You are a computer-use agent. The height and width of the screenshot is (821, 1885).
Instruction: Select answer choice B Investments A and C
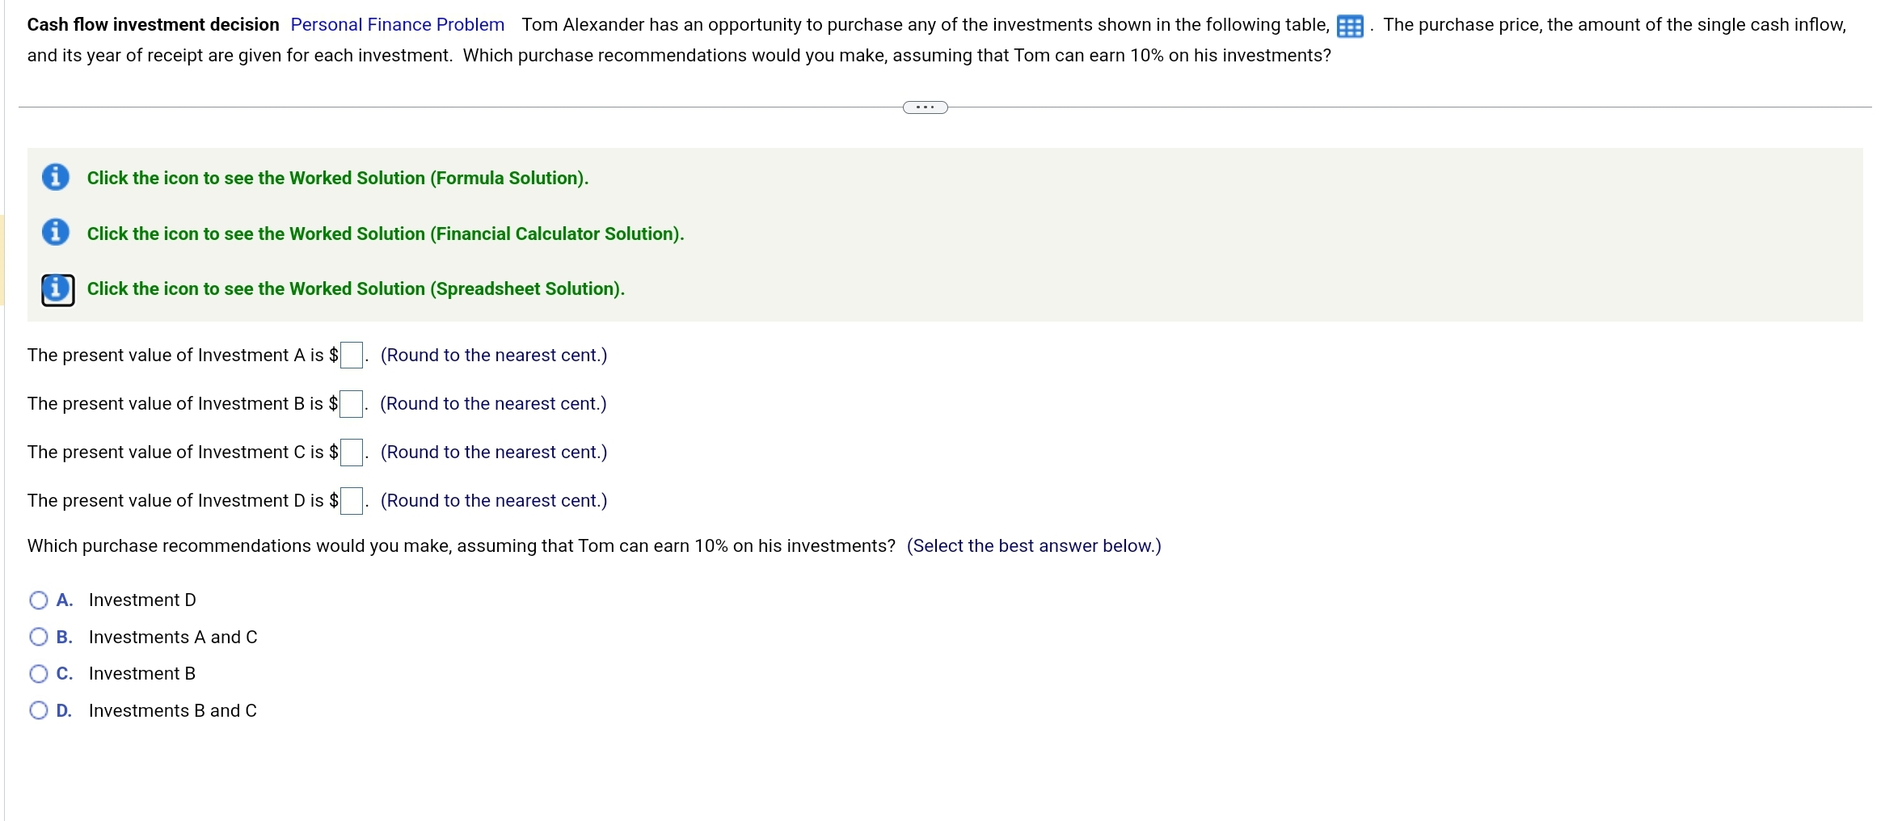[x=38, y=637]
